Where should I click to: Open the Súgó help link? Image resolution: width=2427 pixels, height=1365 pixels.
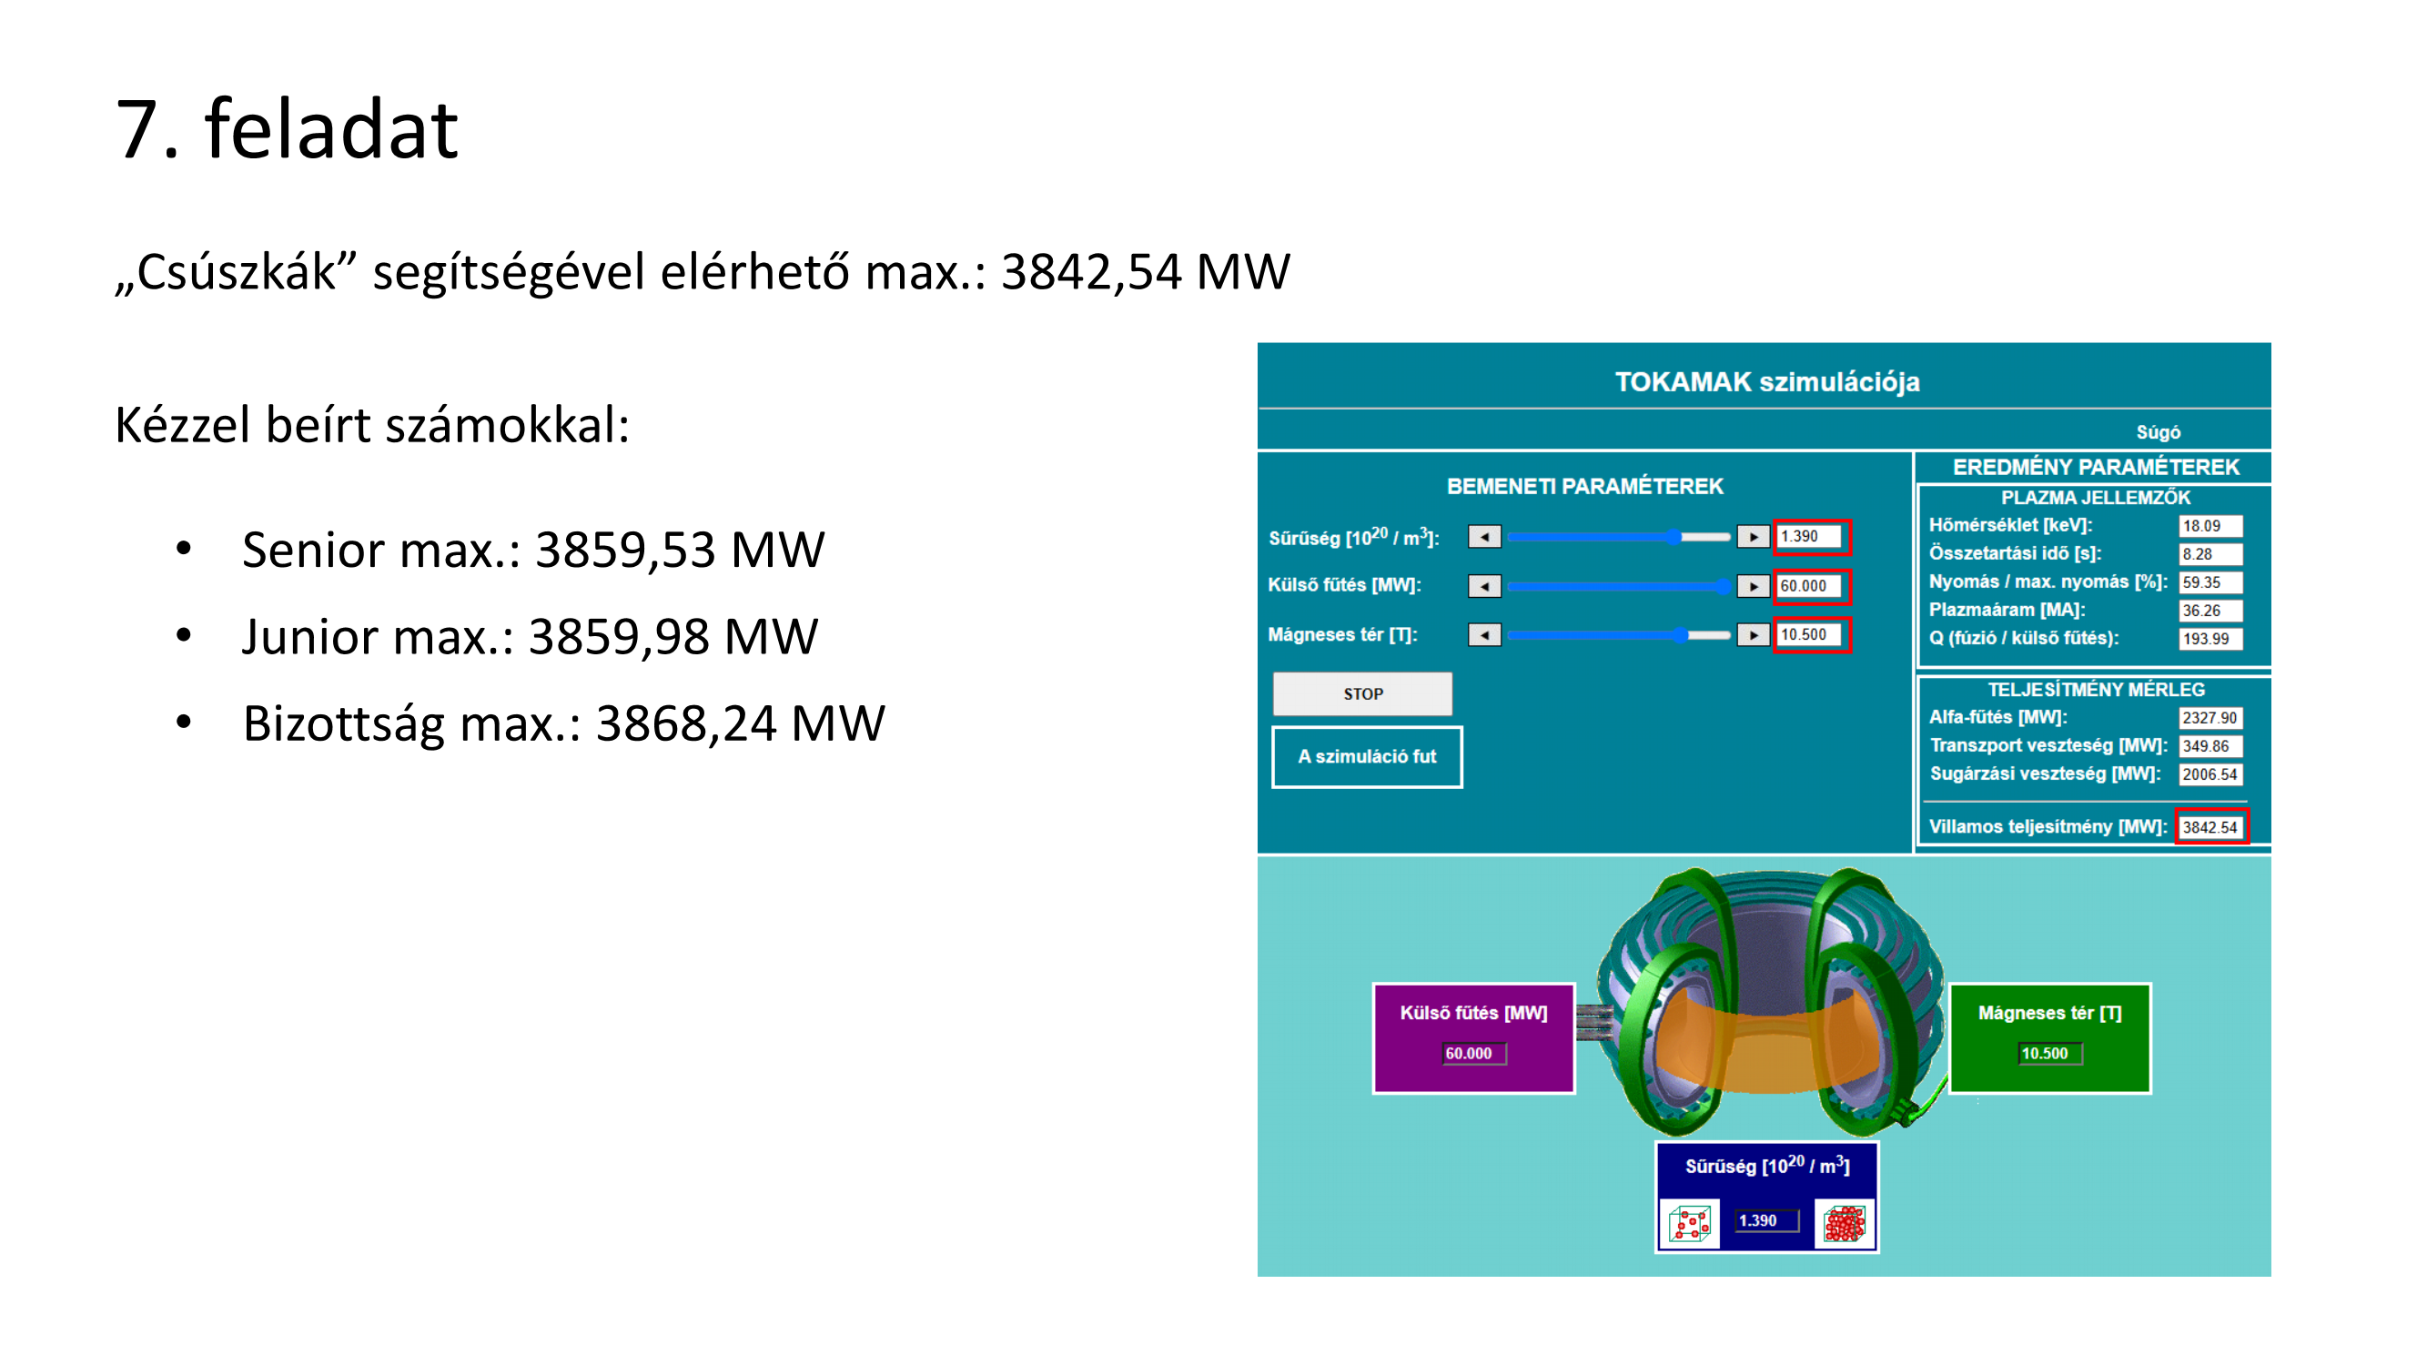[2158, 431]
